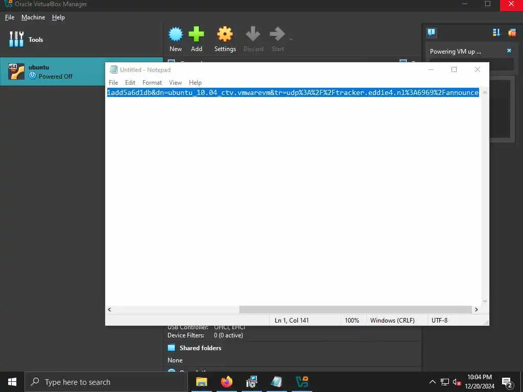Click the green Add VM icon
The width and height of the screenshot is (523, 392).
click(x=196, y=34)
